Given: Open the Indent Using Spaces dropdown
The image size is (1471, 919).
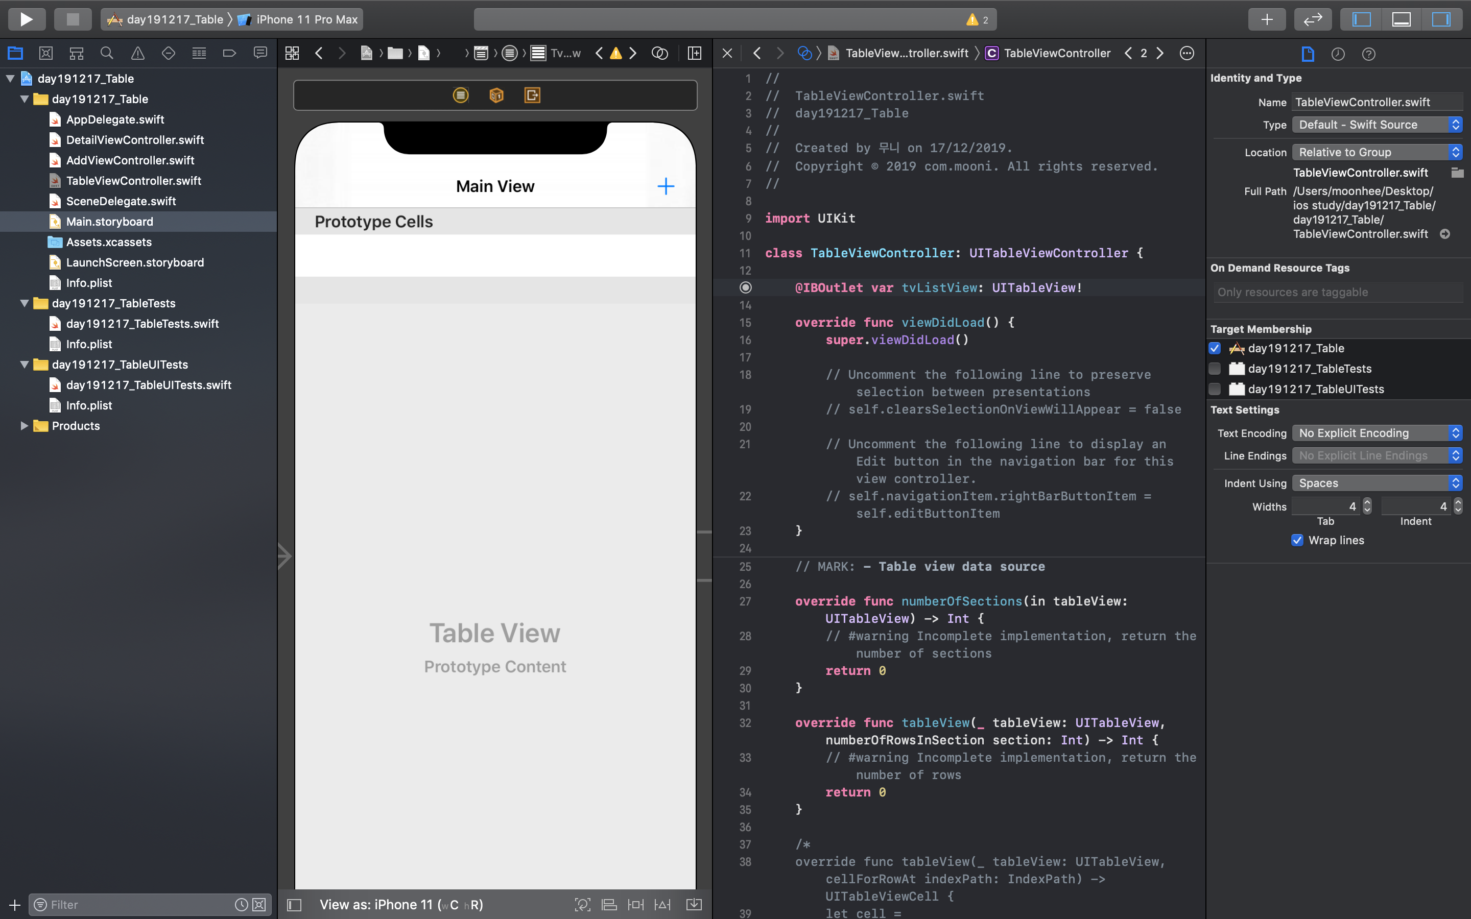Looking at the screenshot, I should pos(1377,483).
